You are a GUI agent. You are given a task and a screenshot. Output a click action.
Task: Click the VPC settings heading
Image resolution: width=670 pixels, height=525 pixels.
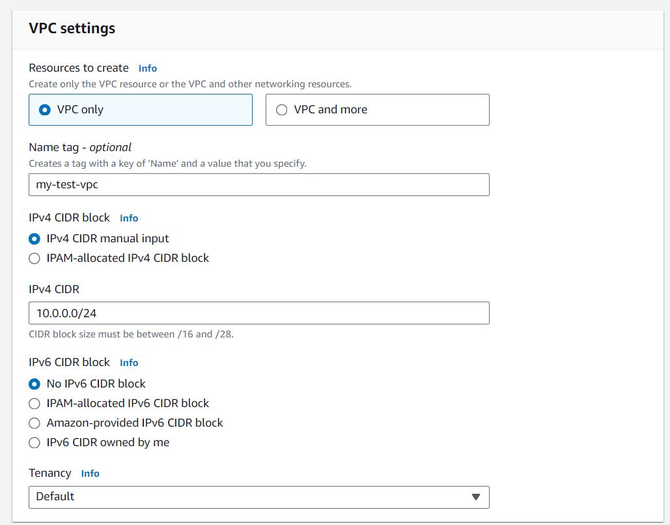(72, 28)
